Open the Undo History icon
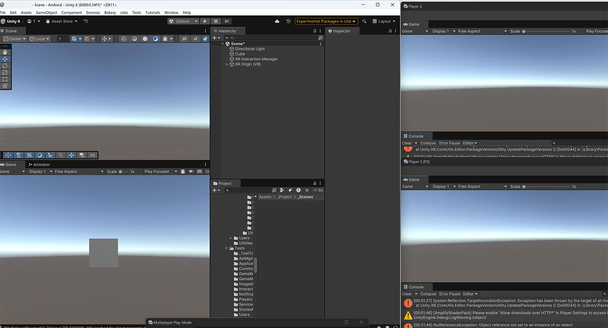Screen dimensions: 608x328 tap(288, 21)
